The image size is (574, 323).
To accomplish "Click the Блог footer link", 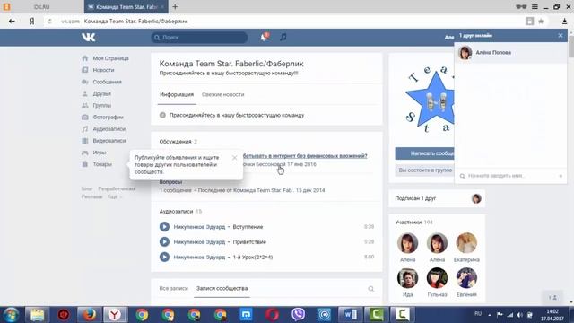I will pos(87,188).
